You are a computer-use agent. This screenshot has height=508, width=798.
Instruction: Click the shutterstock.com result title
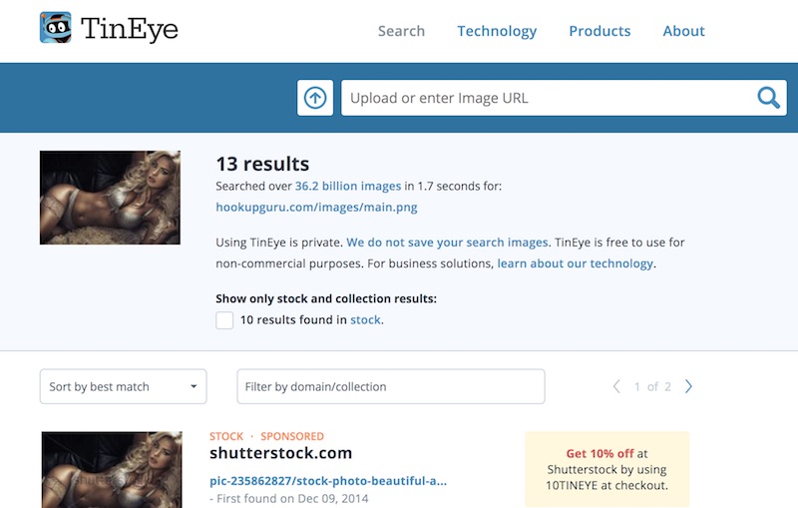(281, 452)
